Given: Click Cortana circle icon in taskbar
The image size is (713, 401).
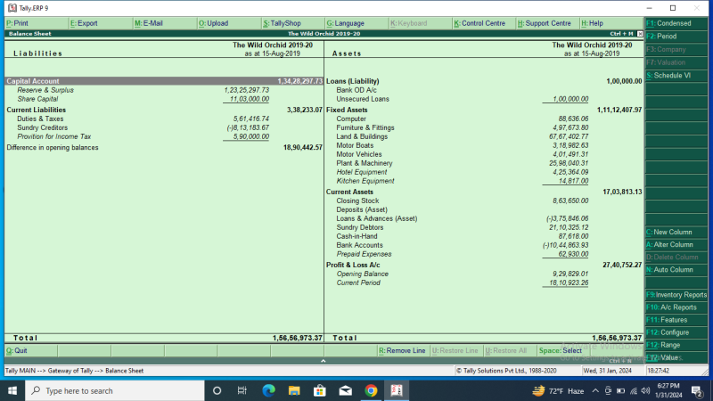Looking at the screenshot, I should click(x=217, y=390).
